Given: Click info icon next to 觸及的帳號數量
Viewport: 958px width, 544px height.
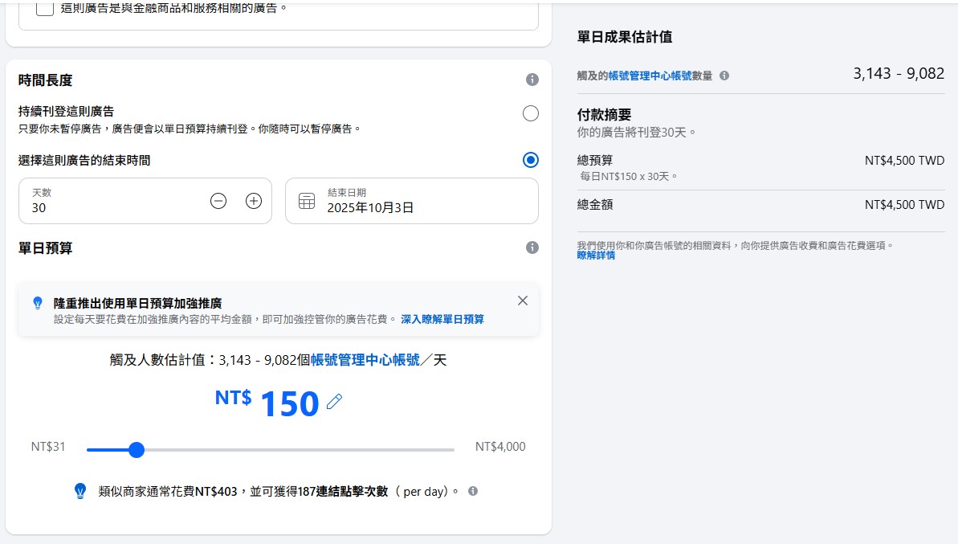Looking at the screenshot, I should click(x=724, y=76).
